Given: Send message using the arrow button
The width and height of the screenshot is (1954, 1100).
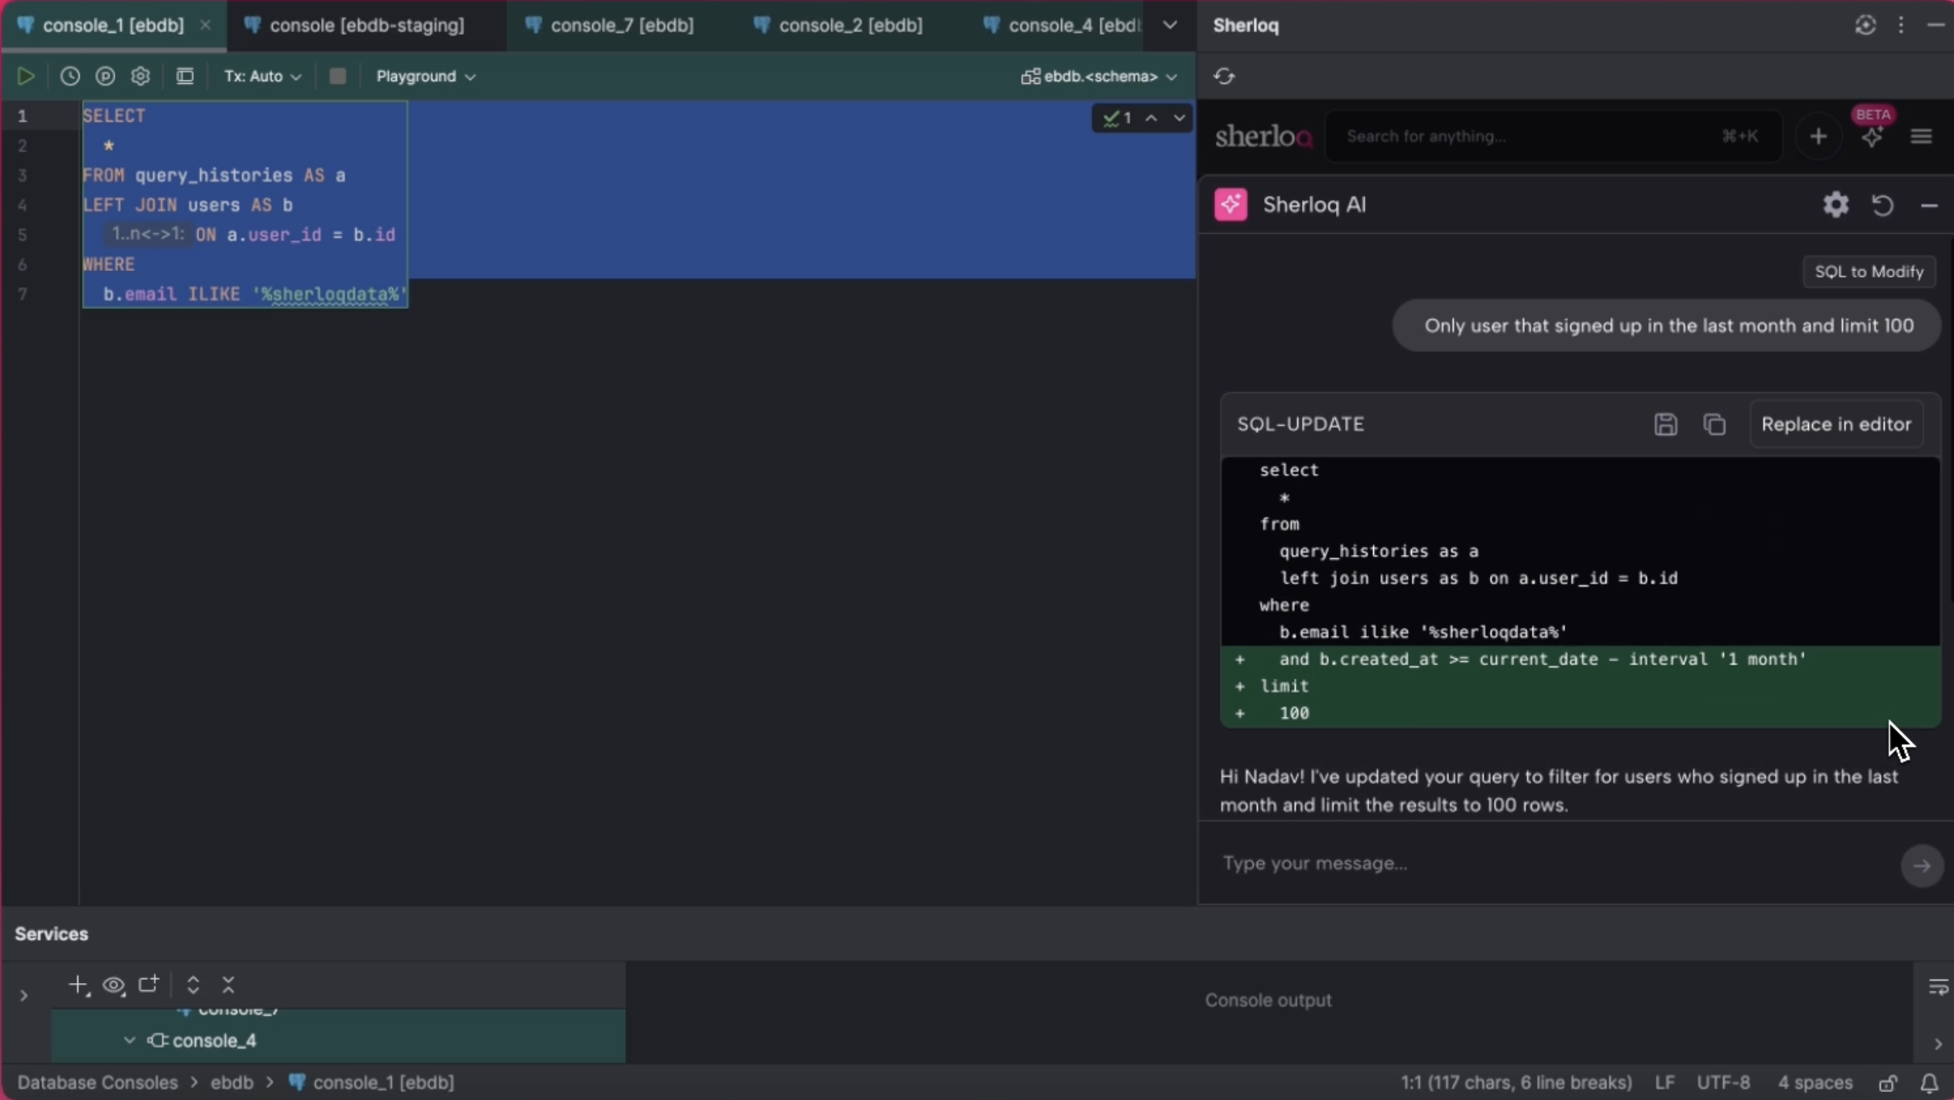Looking at the screenshot, I should 1921,865.
